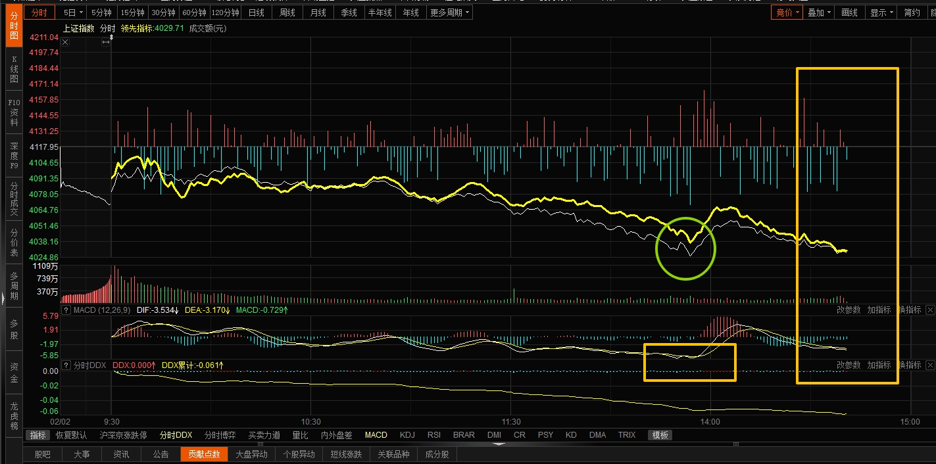Open the 更多周期 dropdown
This screenshot has height=464, width=936.
450,12
